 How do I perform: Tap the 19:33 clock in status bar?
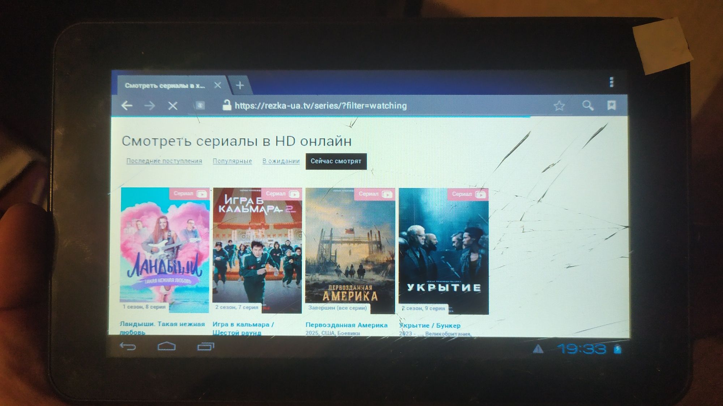(581, 349)
